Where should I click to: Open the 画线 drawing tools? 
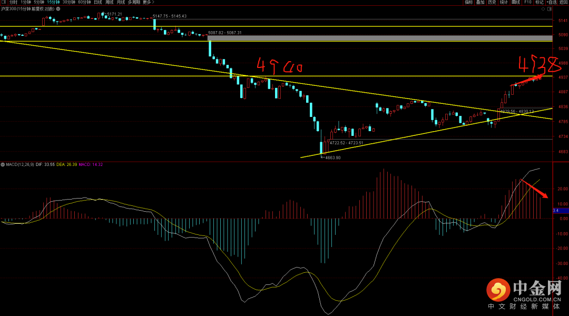[x=516, y=3]
